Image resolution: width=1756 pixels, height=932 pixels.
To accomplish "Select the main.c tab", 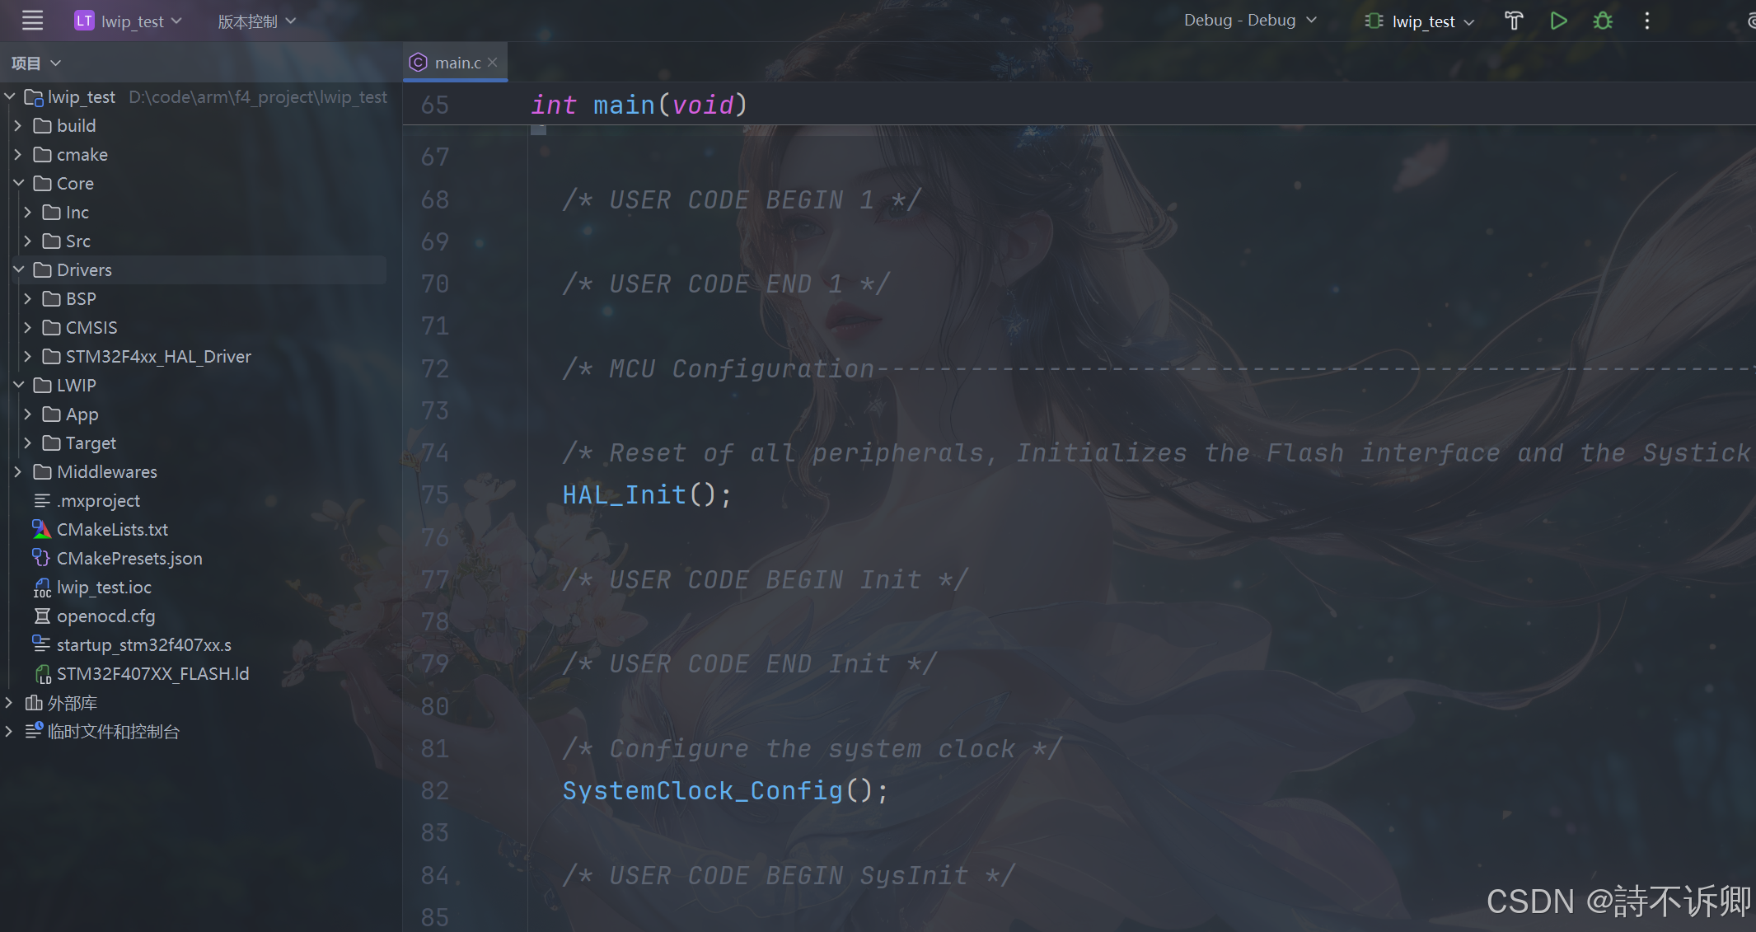I will (x=456, y=63).
